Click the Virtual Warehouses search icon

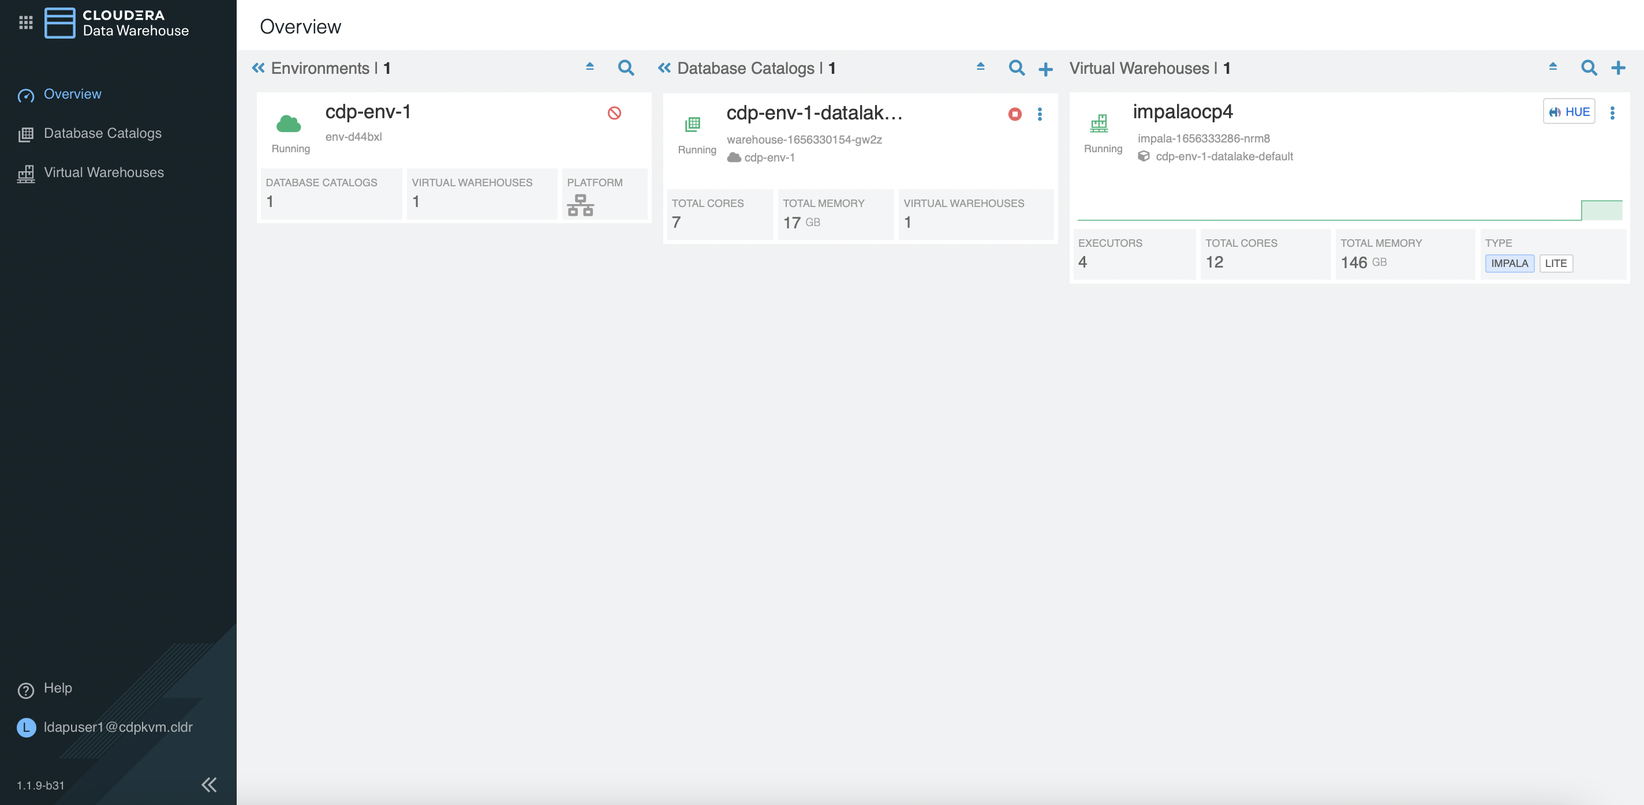pyautogui.click(x=1589, y=67)
